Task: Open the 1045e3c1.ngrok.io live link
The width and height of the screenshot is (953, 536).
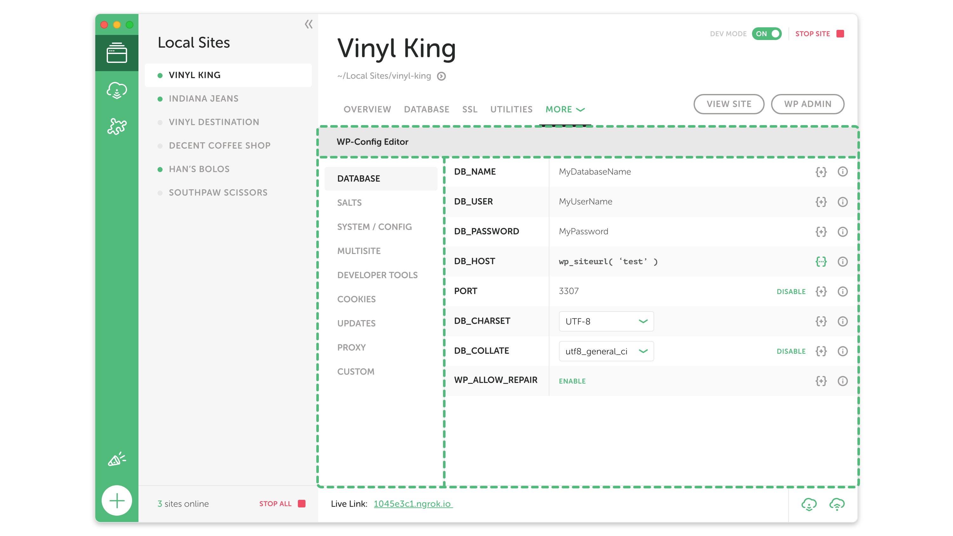Action: 413,504
